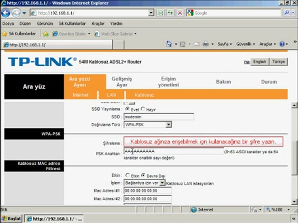This screenshot has width=298, height=223.
Task: Click the add to favorites star icon
Action: pos(46,34)
